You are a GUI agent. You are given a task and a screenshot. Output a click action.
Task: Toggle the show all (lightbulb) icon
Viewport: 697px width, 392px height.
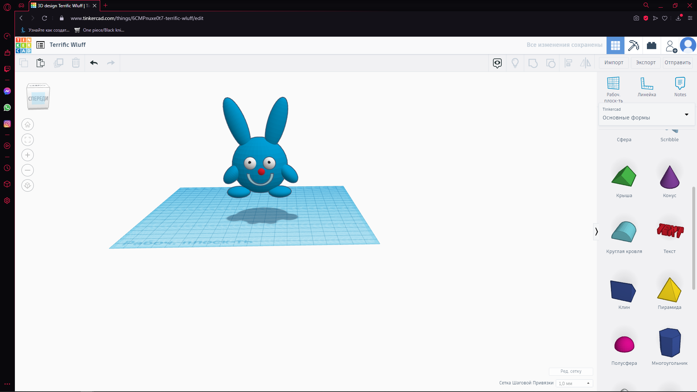tap(515, 63)
